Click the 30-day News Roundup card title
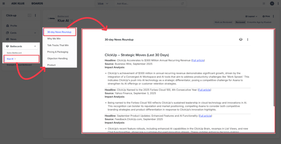Viewport: 281px width, 144px height. 119,40
